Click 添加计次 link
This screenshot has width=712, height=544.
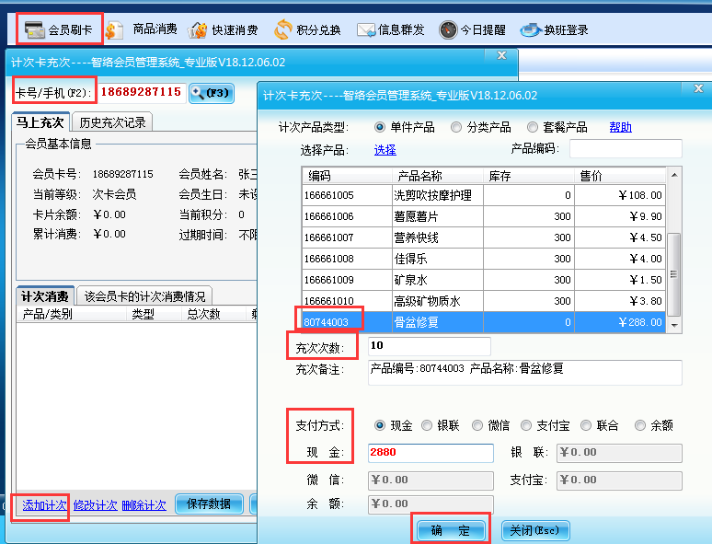[44, 505]
